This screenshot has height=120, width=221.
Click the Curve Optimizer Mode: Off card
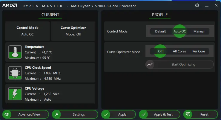73,31
